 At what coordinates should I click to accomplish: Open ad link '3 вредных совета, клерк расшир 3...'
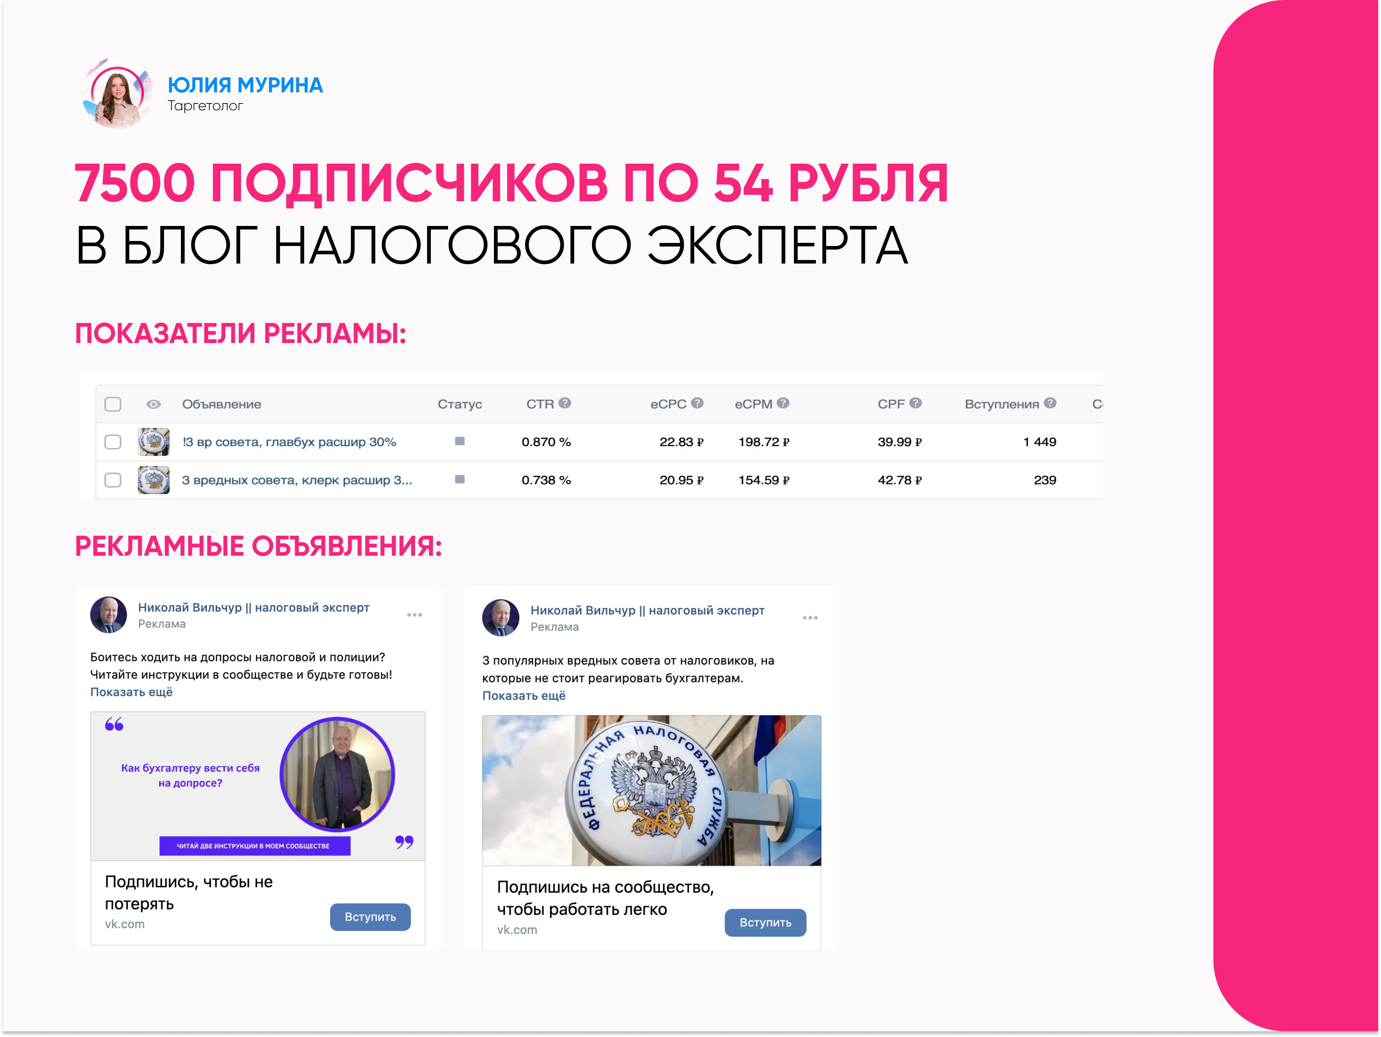coord(297,480)
